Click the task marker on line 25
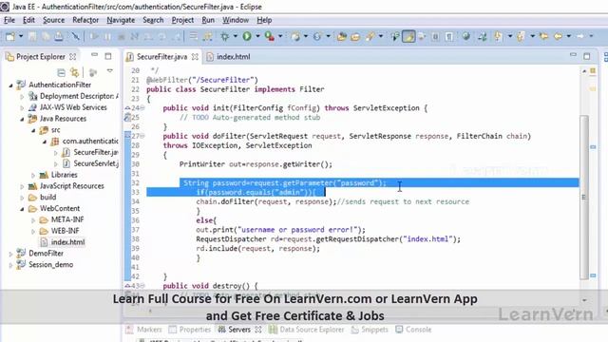This screenshot has width=608, height=342. [x=127, y=117]
